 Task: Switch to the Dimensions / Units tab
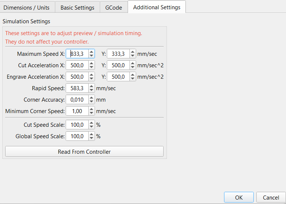tap(26, 7)
